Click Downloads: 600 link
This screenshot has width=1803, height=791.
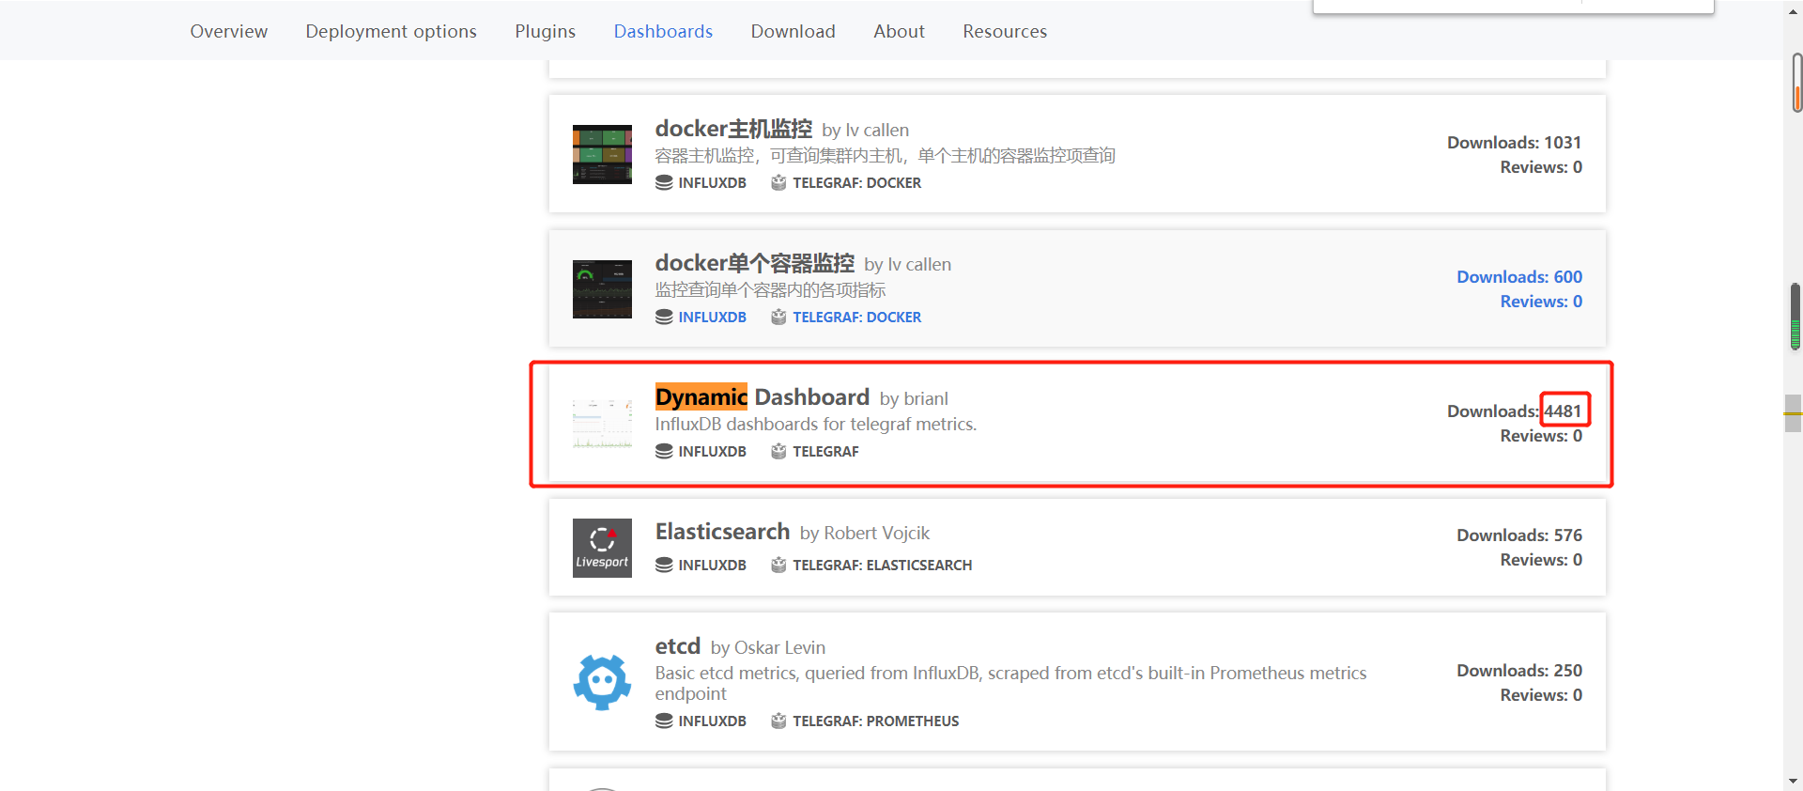coord(1519,277)
